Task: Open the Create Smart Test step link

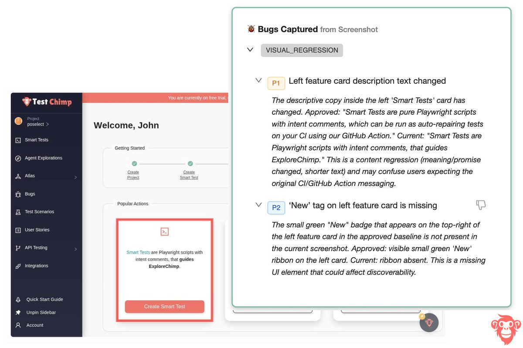Action: tap(189, 175)
